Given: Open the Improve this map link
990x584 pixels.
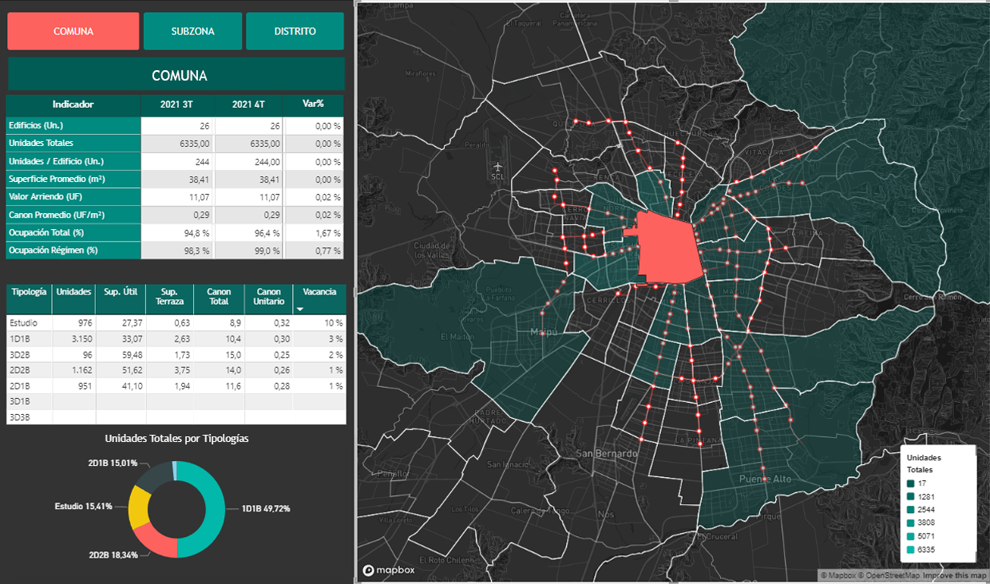Looking at the screenshot, I should [x=955, y=575].
